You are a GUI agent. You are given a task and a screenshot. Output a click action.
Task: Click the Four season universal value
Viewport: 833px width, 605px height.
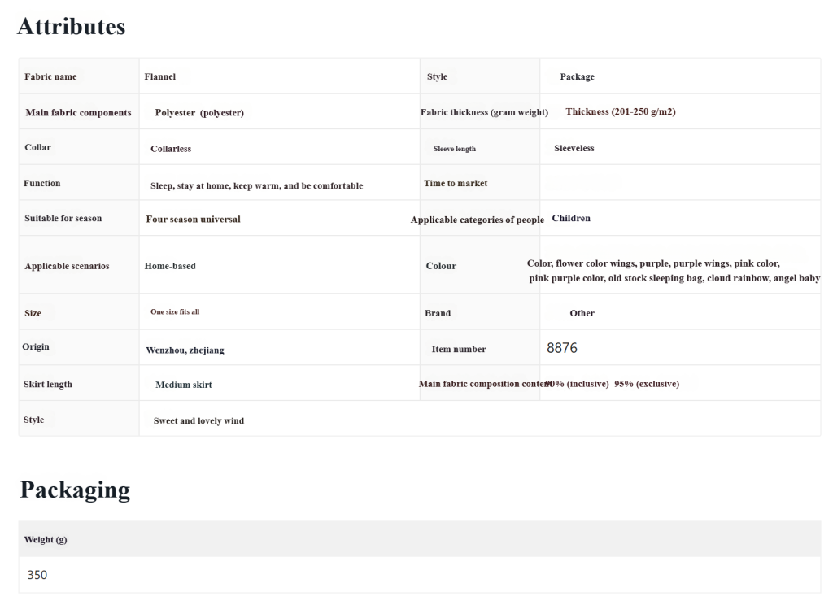pyautogui.click(x=194, y=219)
